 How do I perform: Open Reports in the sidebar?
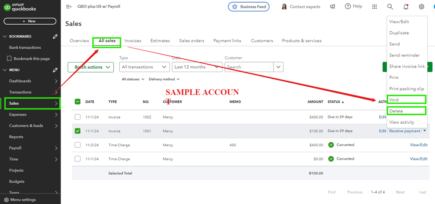coord(16,137)
